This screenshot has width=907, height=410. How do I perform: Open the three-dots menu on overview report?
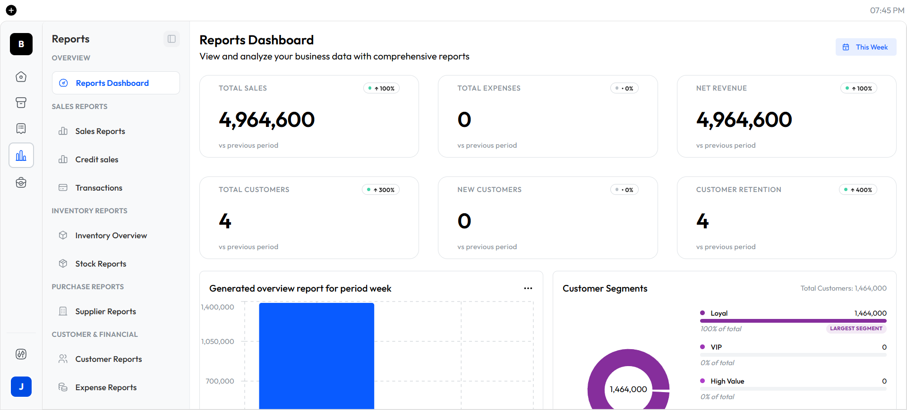pyautogui.click(x=528, y=288)
